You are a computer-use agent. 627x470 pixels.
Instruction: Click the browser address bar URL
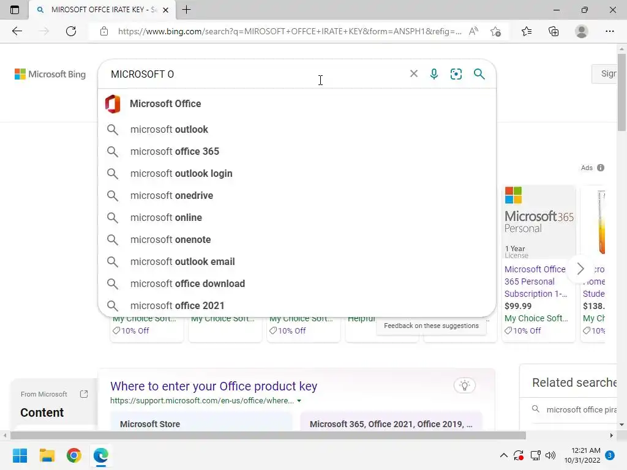290,31
